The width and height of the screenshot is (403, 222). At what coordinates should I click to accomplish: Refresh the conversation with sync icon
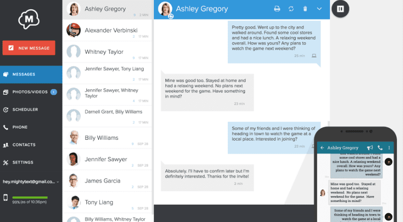coord(291,9)
